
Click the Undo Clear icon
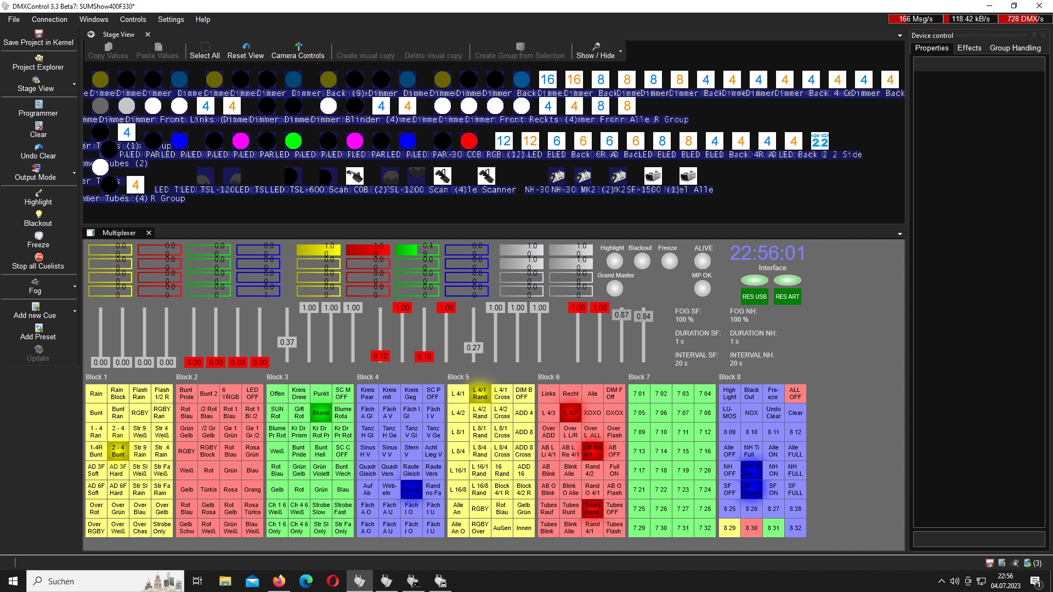[38, 147]
